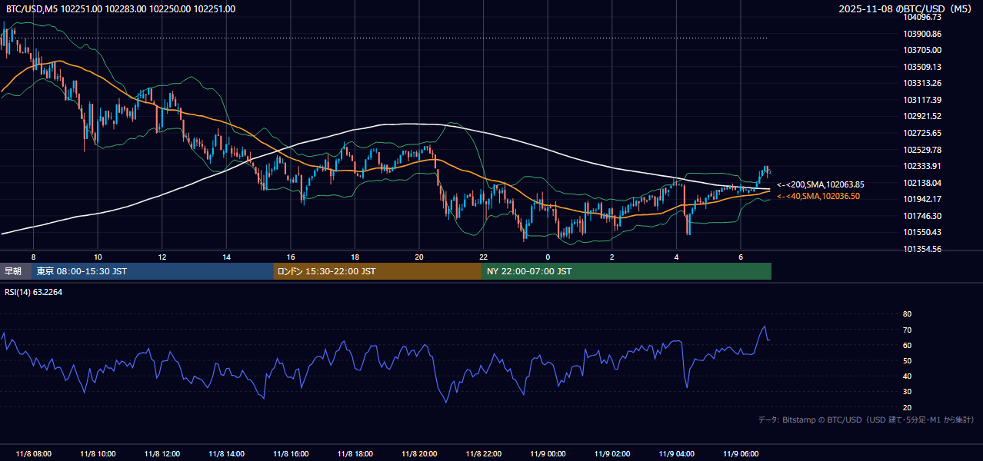This screenshot has width=983, height=461.
Task: Select the 101942.17 price axis label
Action: pyautogui.click(x=922, y=199)
